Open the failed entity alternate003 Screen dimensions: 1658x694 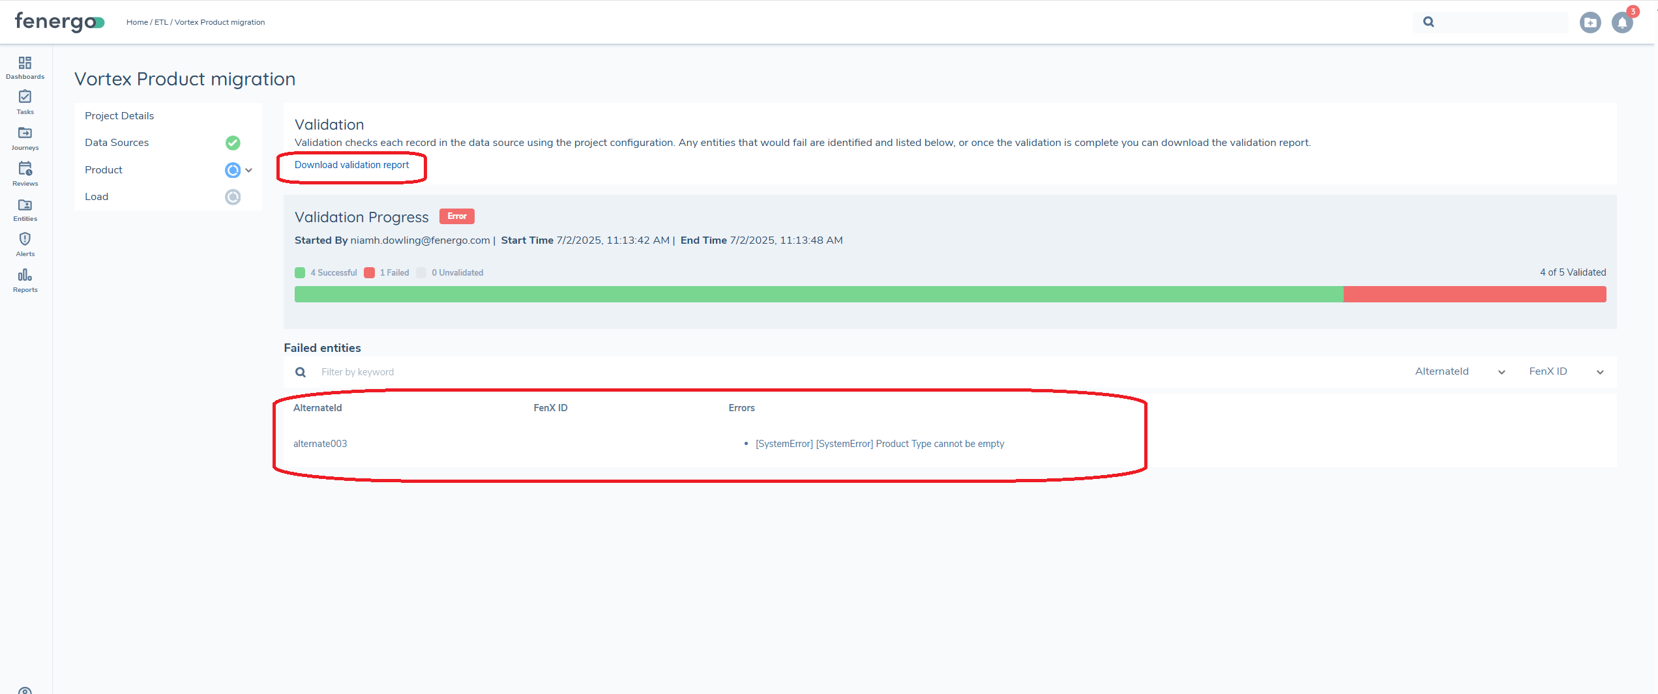[x=320, y=444]
